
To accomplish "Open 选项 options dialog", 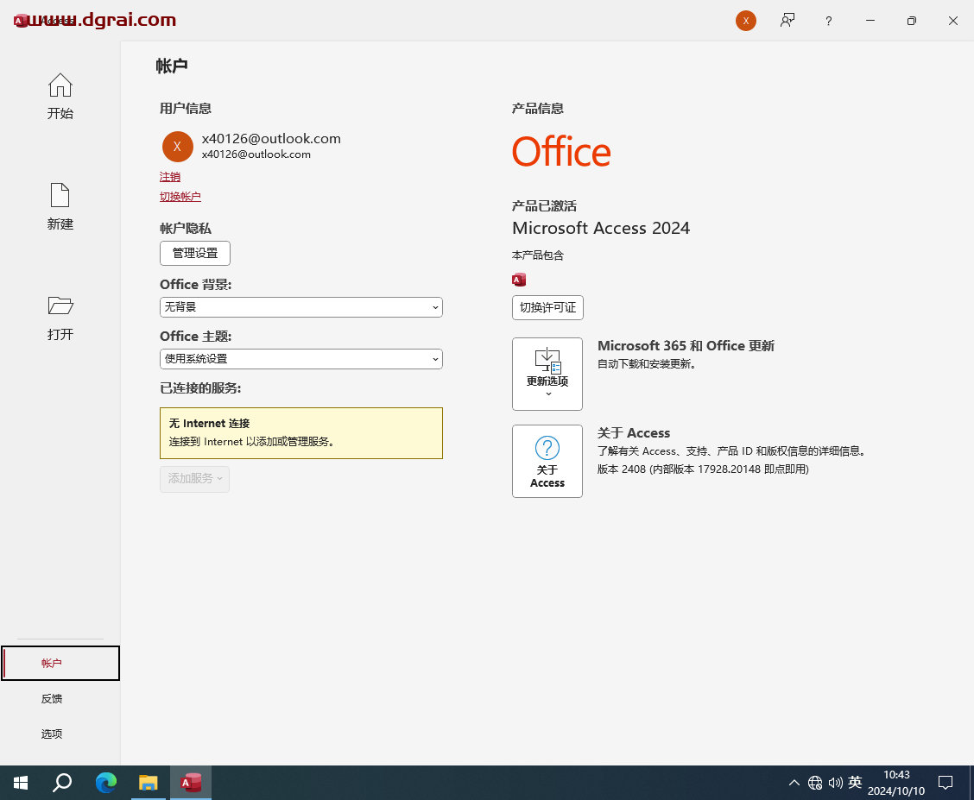I will coord(52,734).
